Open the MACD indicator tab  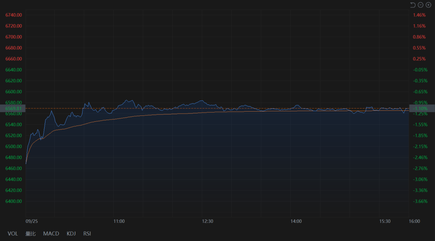pos(51,233)
